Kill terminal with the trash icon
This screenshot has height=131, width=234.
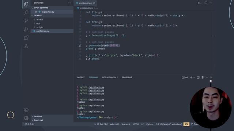203,78
